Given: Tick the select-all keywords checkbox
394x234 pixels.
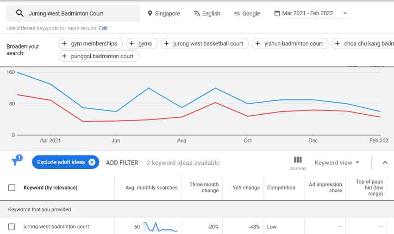Looking at the screenshot, I should point(12,188).
